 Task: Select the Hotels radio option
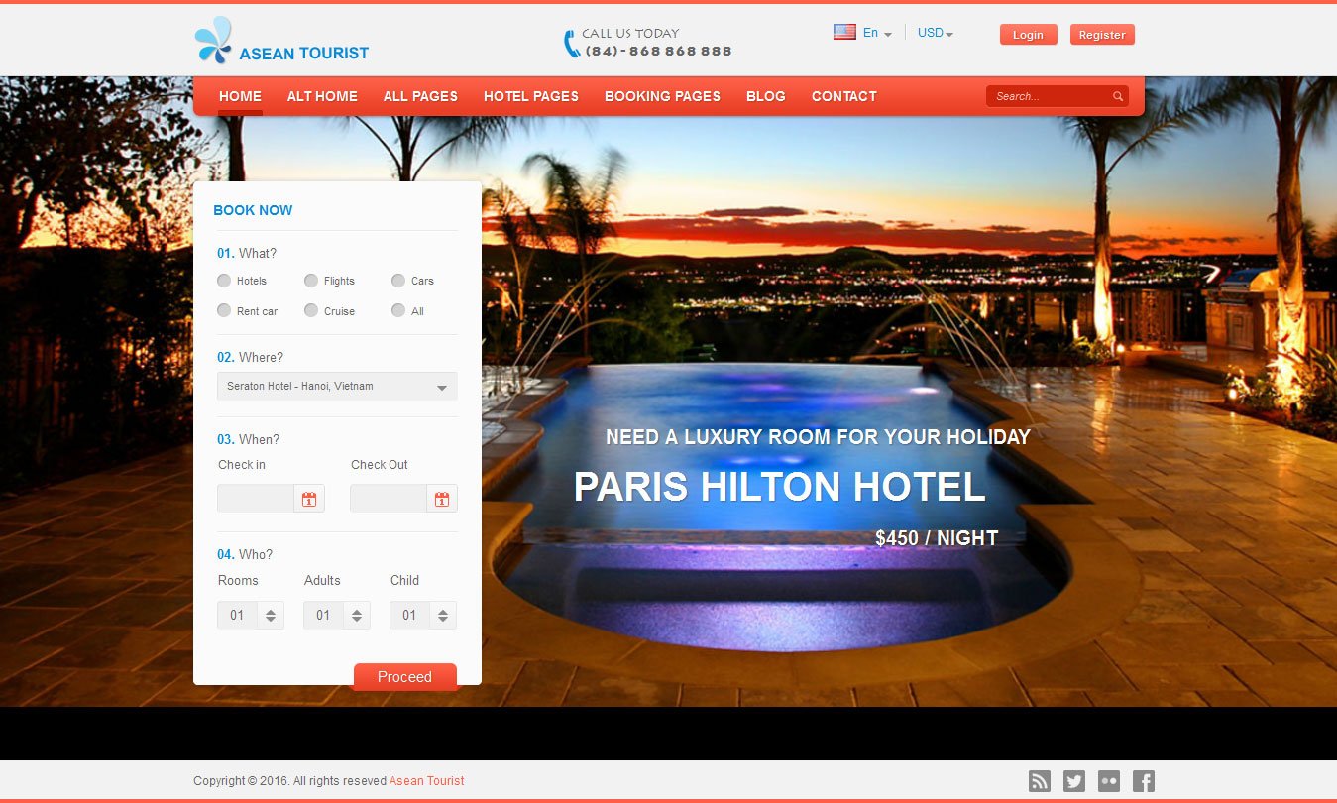click(x=224, y=281)
